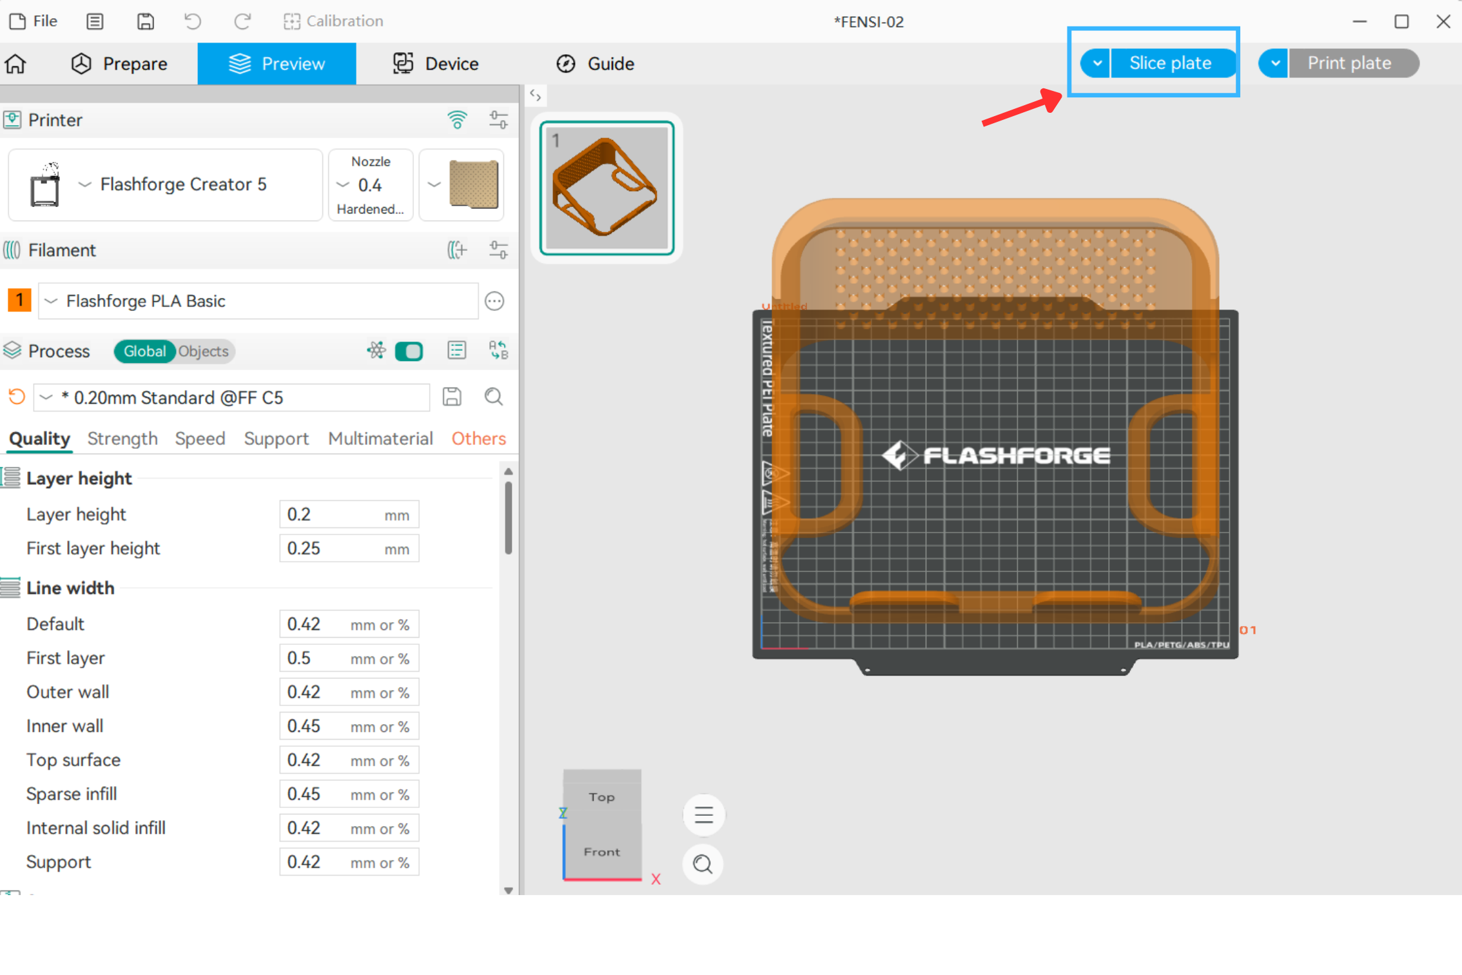This screenshot has height=975, width=1462.
Task: Select the Support settings tab
Action: [x=276, y=438]
